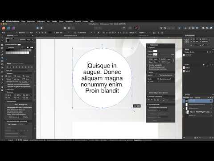Click the first paragraph alignment icon under Absatz
The height and width of the screenshot is (161, 214).
(x=8, y=67)
